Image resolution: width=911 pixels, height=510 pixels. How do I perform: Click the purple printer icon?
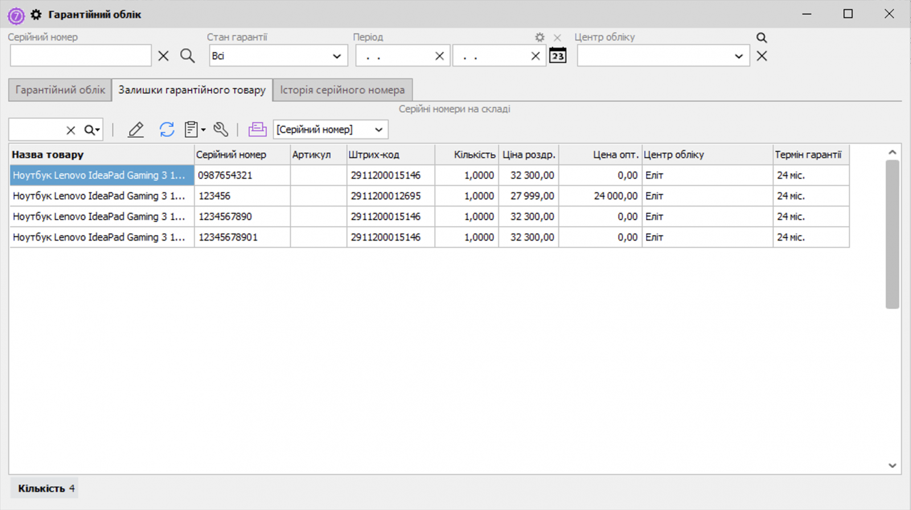pyautogui.click(x=257, y=130)
